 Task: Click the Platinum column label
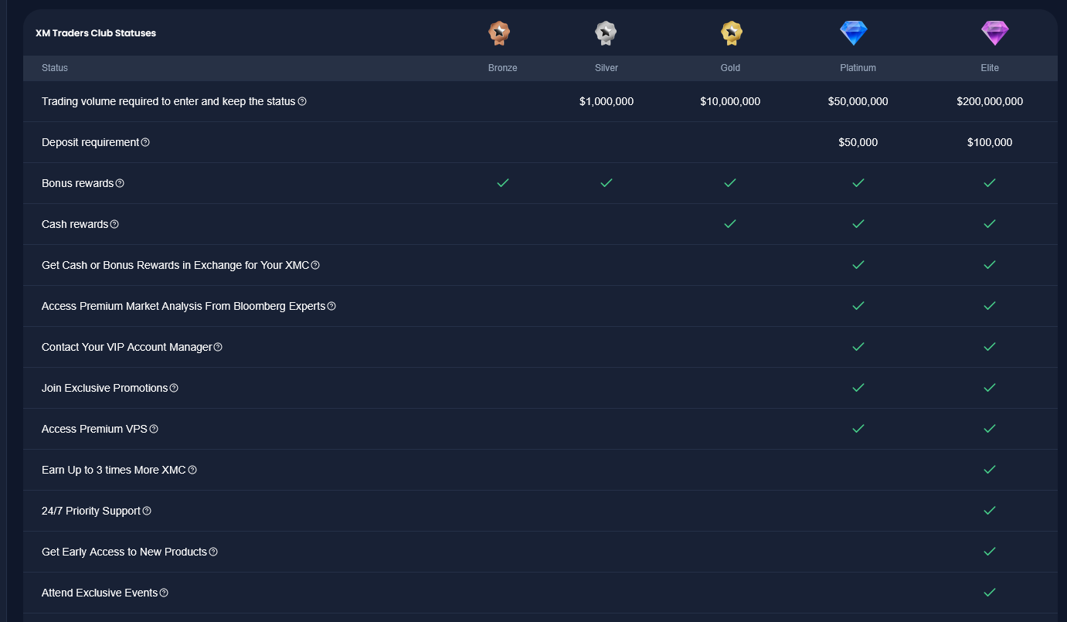coord(858,68)
